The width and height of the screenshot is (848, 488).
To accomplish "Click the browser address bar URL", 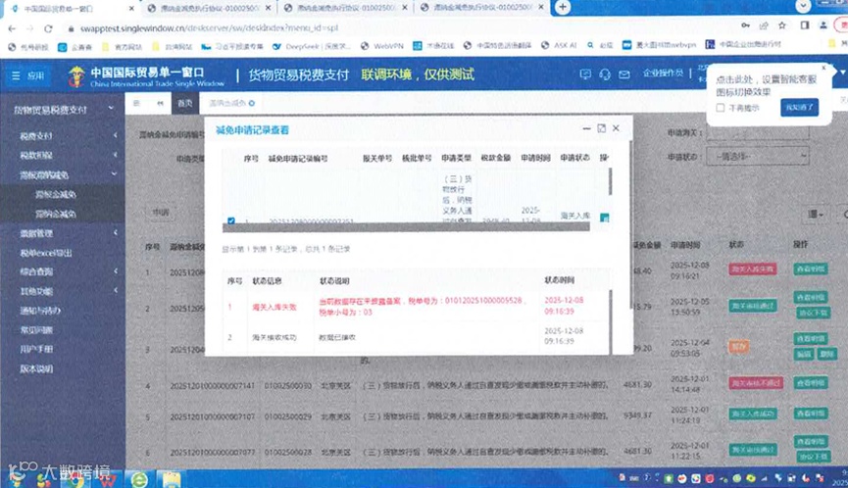I will pos(209,28).
